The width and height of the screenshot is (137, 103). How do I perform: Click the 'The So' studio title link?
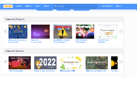coord(114,71)
